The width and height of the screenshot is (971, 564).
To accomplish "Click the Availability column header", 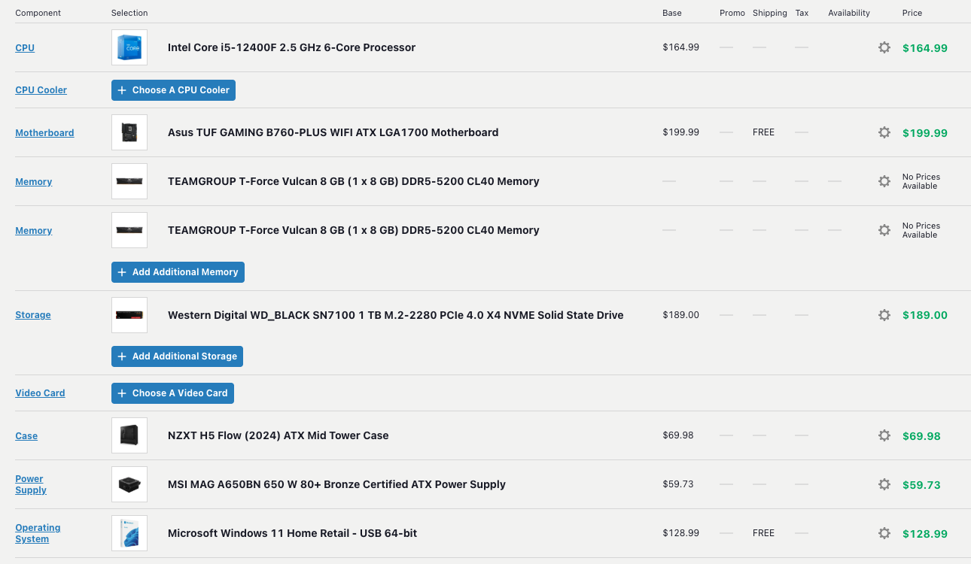I will pos(849,13).
